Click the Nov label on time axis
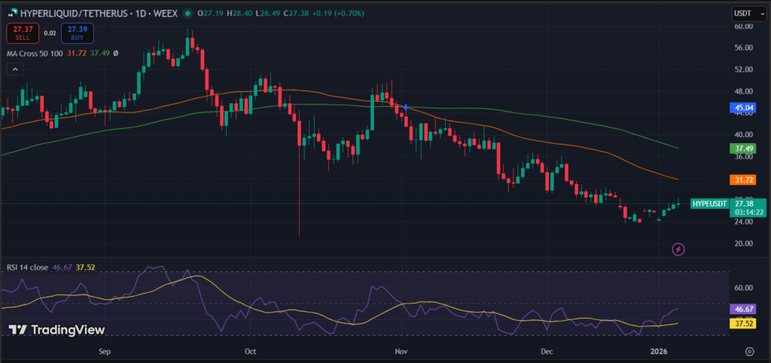 click(x=401, y=352)
